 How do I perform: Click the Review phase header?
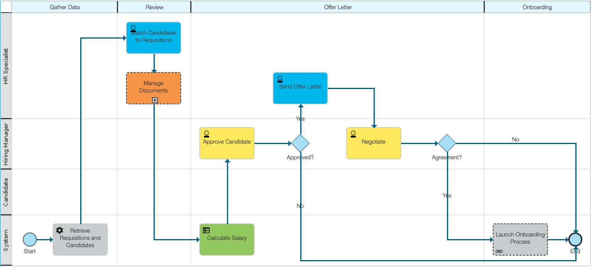point(154,7)
